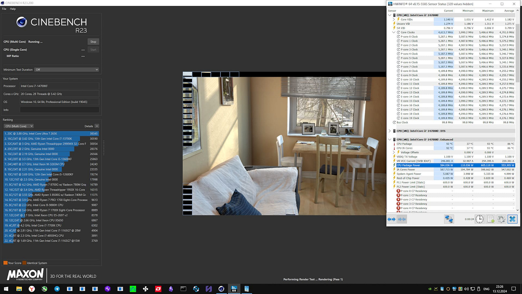Open the Help menu in Cinebench
This screenshot has width=522, height=294.
(x=13, y=9)
